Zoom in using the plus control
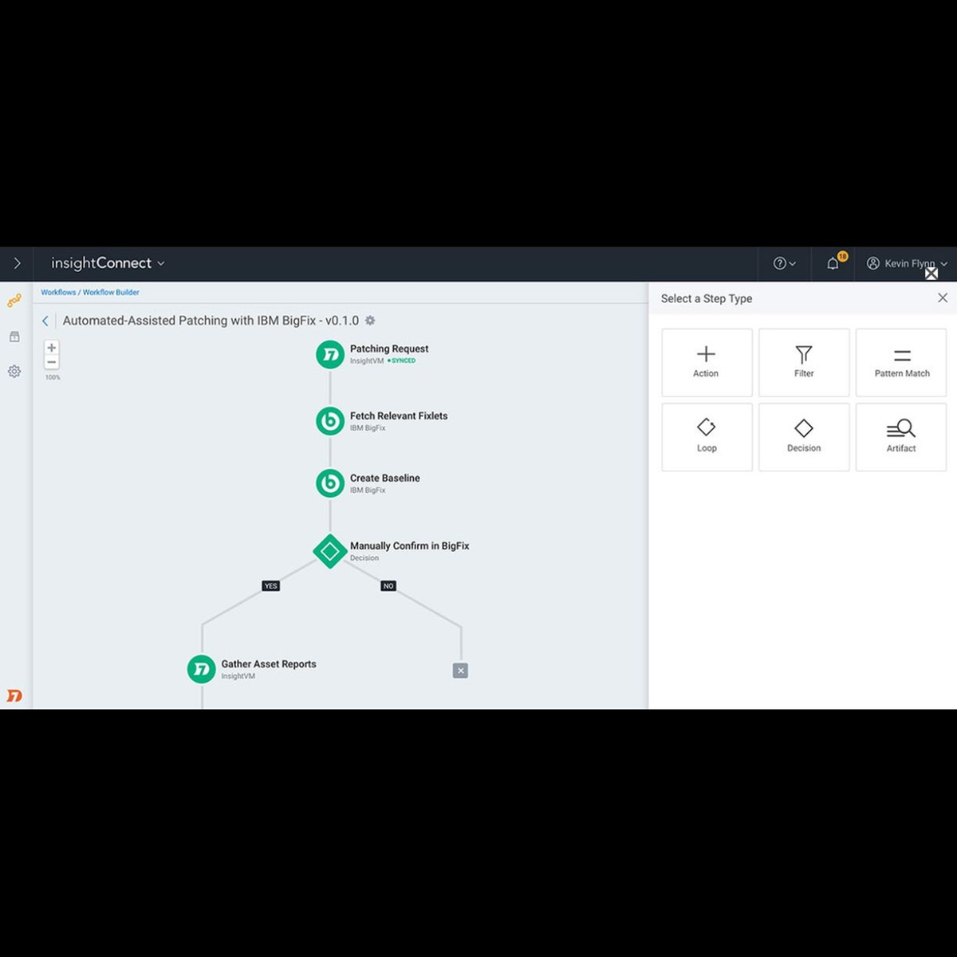957x957 pixels. point(51,347)
